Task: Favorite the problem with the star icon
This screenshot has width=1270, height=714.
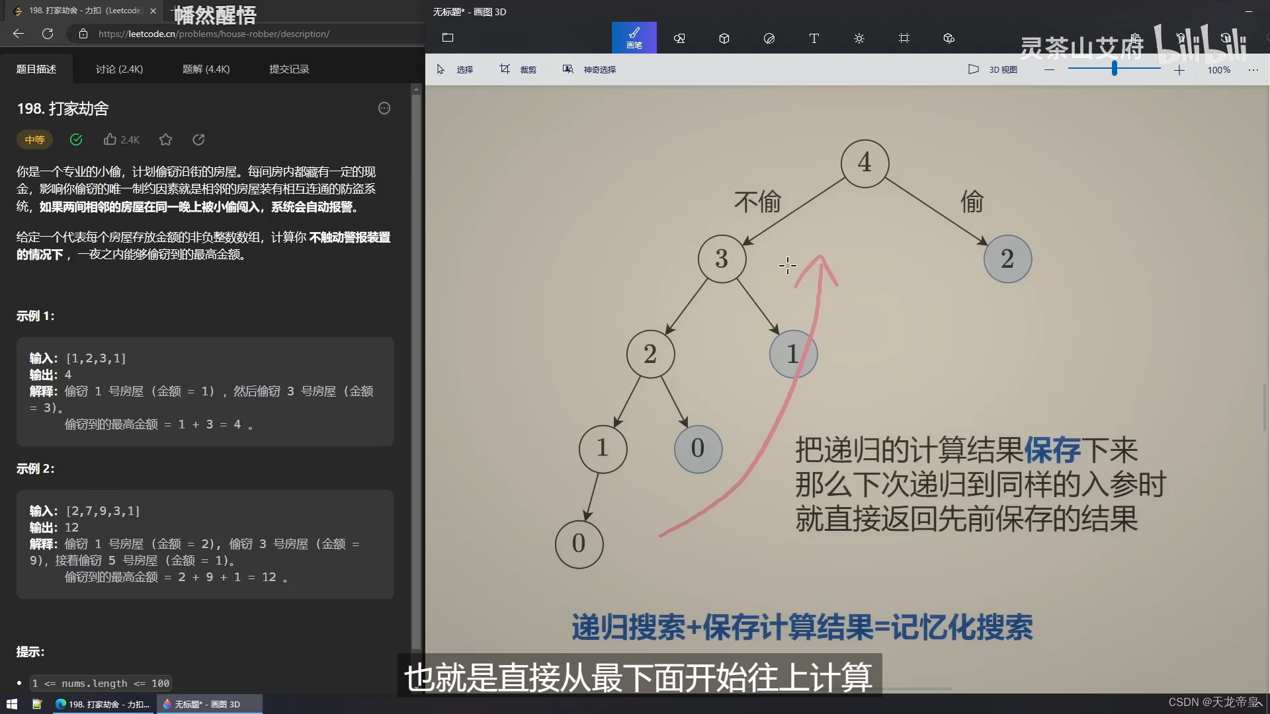Action: 165,139
